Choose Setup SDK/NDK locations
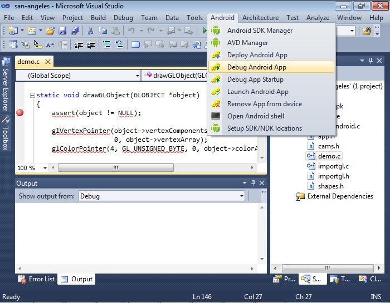Viewport: 390px width, 303px height. (x=271, y=128)
